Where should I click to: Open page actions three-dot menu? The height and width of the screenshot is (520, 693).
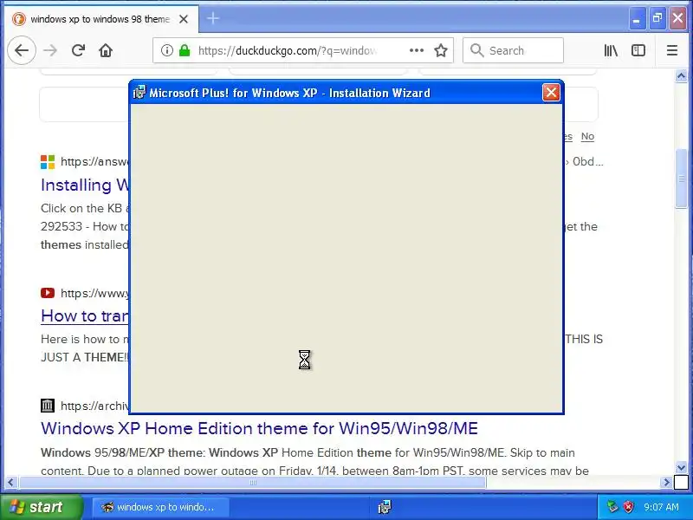click(417, 50)
